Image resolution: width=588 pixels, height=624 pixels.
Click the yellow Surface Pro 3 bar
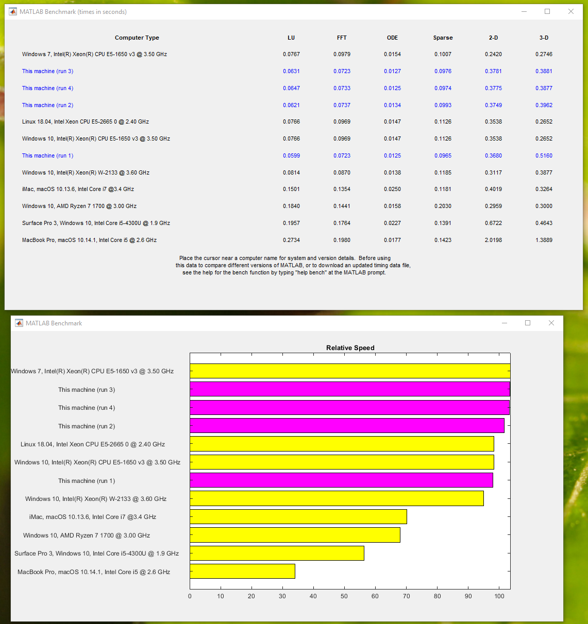click(277, 553)
